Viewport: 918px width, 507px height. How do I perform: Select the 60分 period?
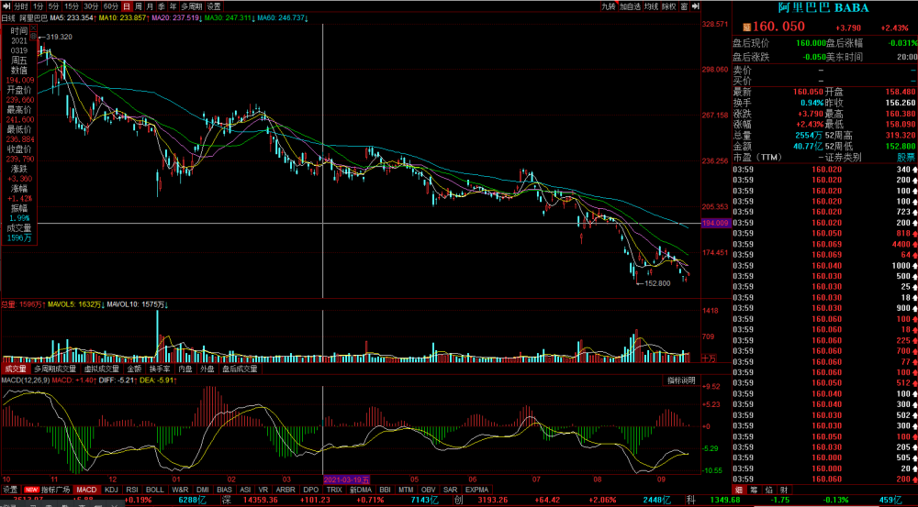[x=111, y=6]
